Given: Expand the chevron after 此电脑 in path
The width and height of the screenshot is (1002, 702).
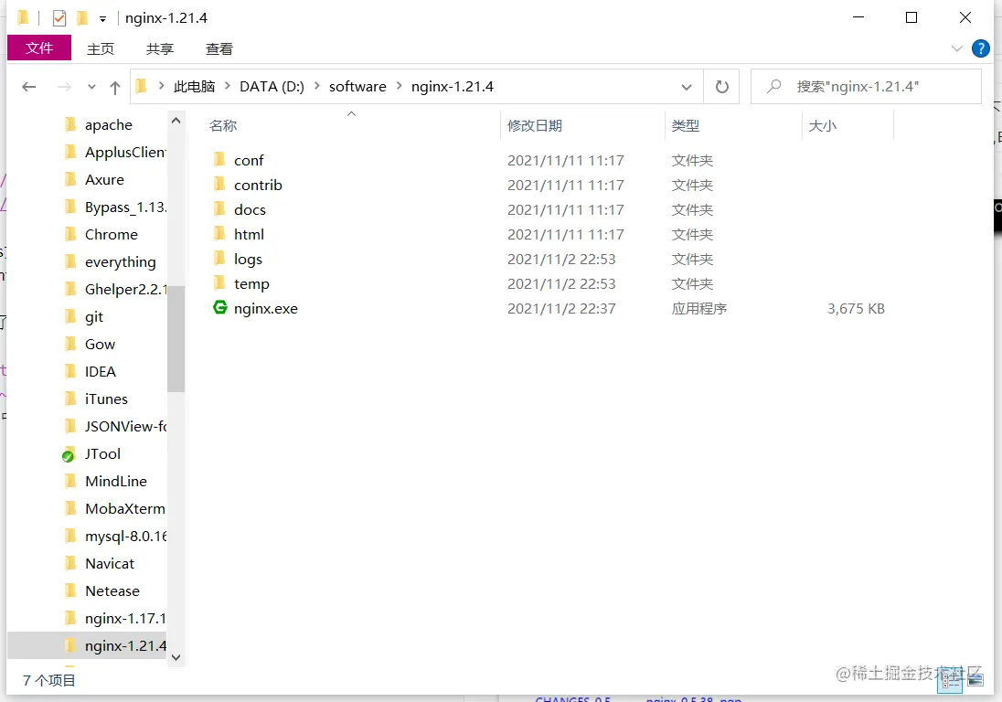Looking at the screenshot, I should pyautogui.click(x=227, y=86).
